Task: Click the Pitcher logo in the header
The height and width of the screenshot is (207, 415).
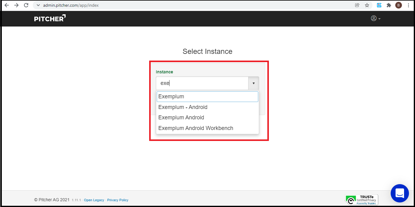Action: (x=50, y=19)
